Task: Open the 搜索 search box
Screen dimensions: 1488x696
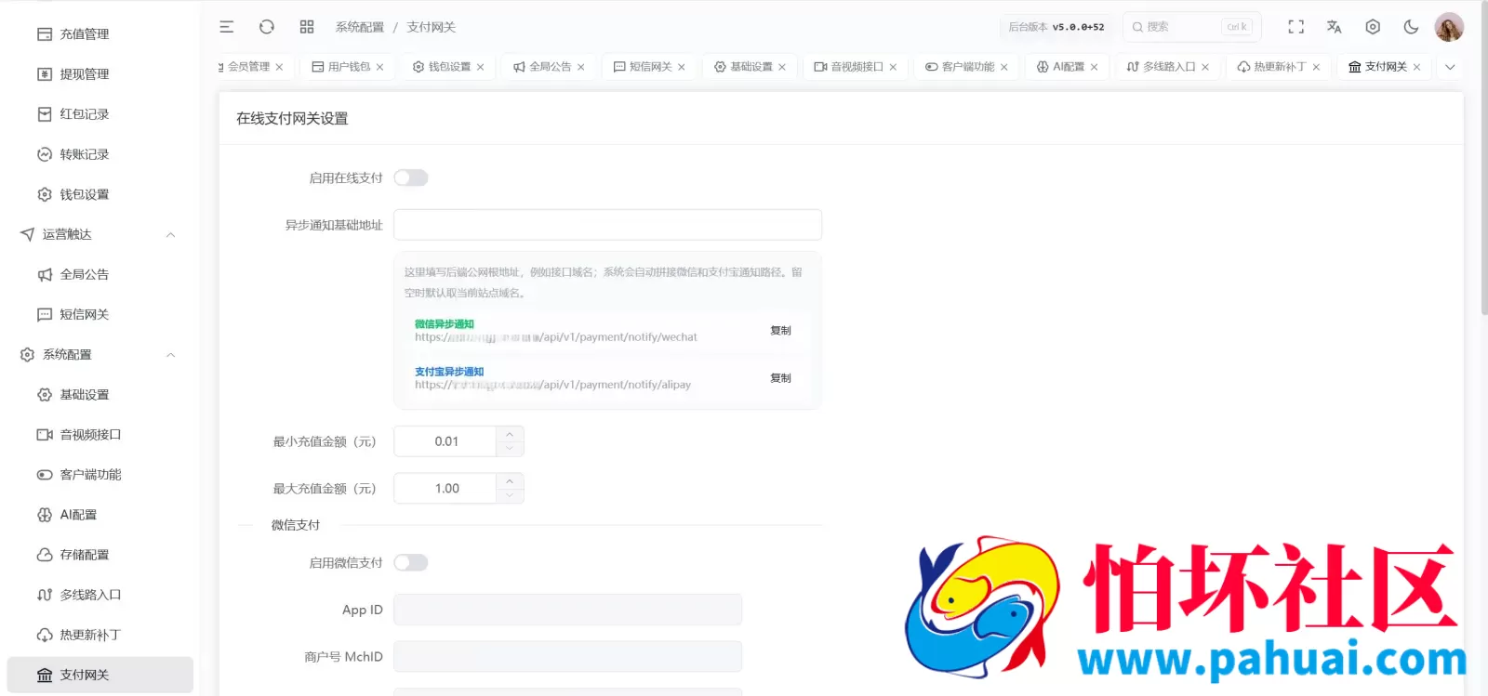Action: 1192,27
